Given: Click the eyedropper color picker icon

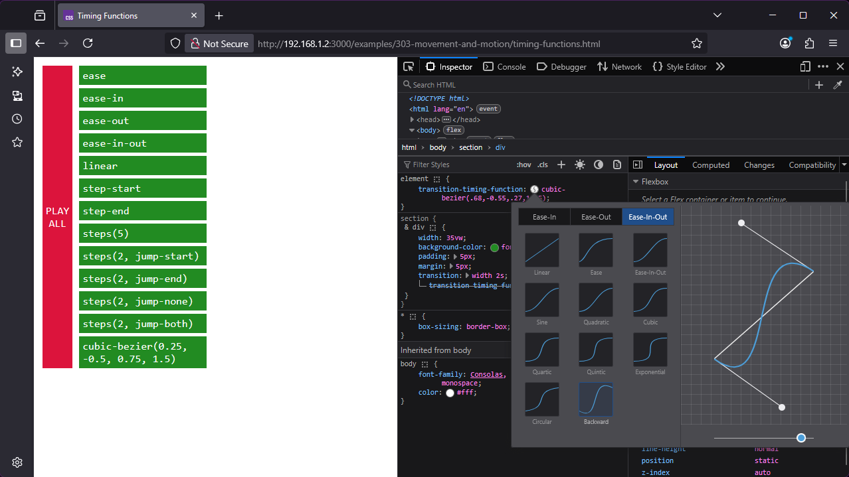Looking at the screenshot, I should 838,85.
